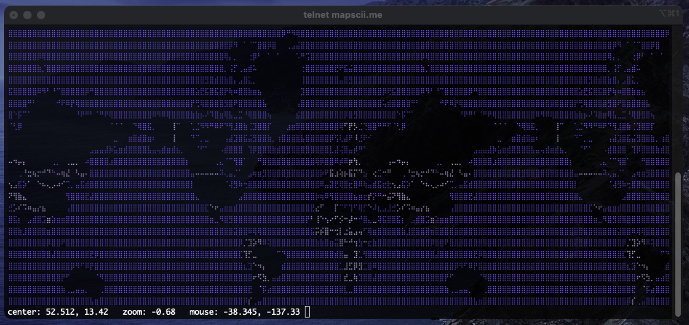Click the 'mouse: -38.345, -137.33' status text
Image resolution: width=689 pixels, height=325 pixels.
point(245,312)
